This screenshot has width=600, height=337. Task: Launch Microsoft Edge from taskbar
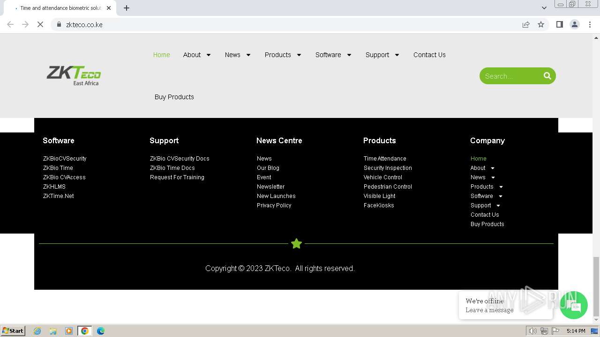(x=101, y=331)
